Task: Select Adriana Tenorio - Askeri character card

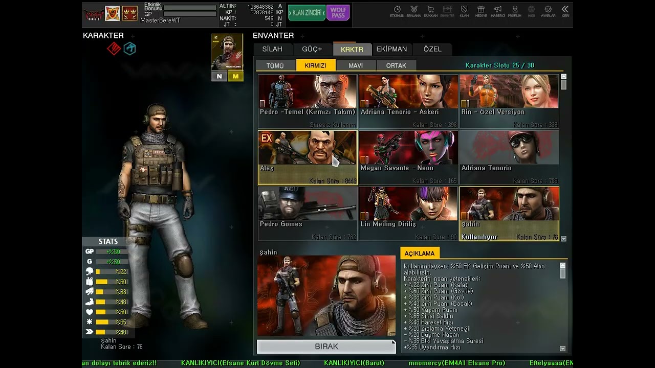Action: click(x=408, y=101)
